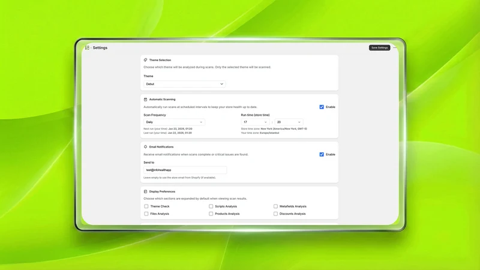Click the Email Notifications heading

click(x=161, y=147)
